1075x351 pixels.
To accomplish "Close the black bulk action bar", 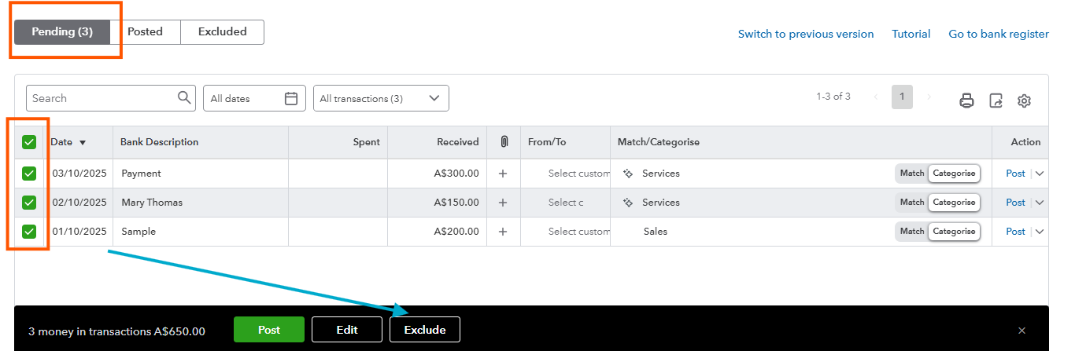I will click(x=1021, y=331).
